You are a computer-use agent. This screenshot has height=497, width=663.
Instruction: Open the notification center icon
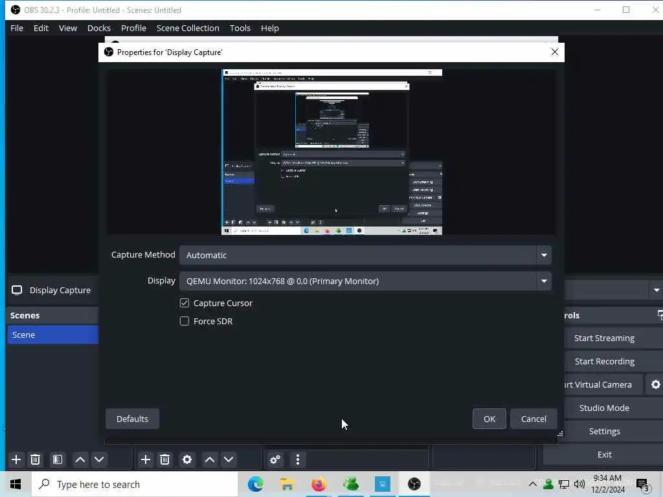point(643,485)
